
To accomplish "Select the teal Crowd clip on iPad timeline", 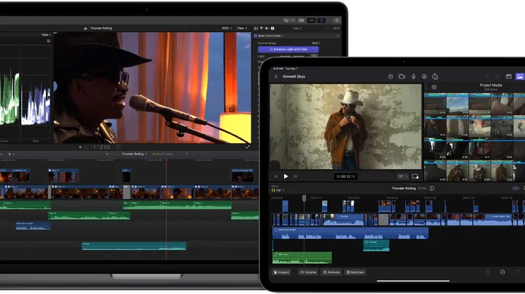I will tap(377, 245).
